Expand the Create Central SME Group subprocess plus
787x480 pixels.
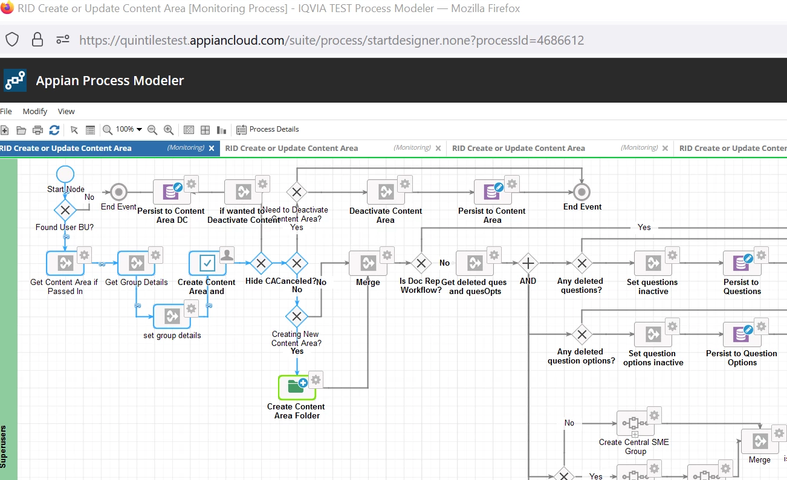click(635, 434)
